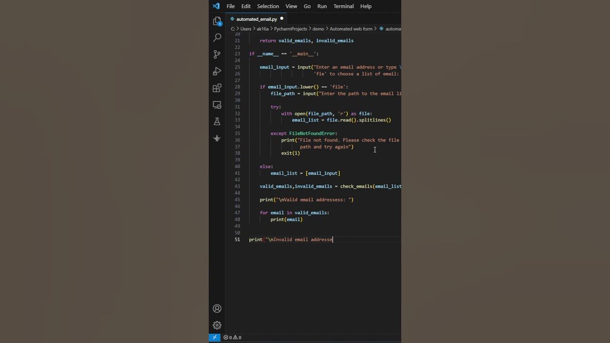This screenshot has height=343, width=610.
Task: Open the Source Control view
Action: pos(217,54)
